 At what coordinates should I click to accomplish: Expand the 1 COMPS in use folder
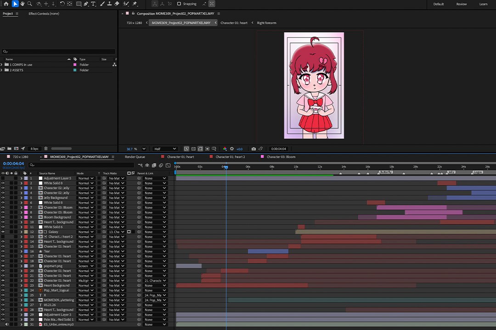[1, 65]
